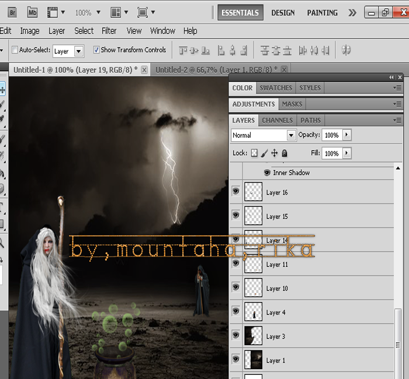This screenshot has width=409, height=379.
Task: Enable Lock transparent pixels icon
Action: point(254,153)
